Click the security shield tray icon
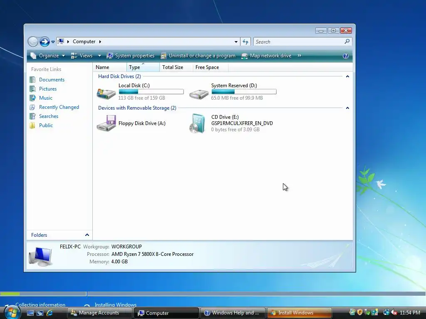This screenshot has width=426, height=319. (x=360, y=312)
